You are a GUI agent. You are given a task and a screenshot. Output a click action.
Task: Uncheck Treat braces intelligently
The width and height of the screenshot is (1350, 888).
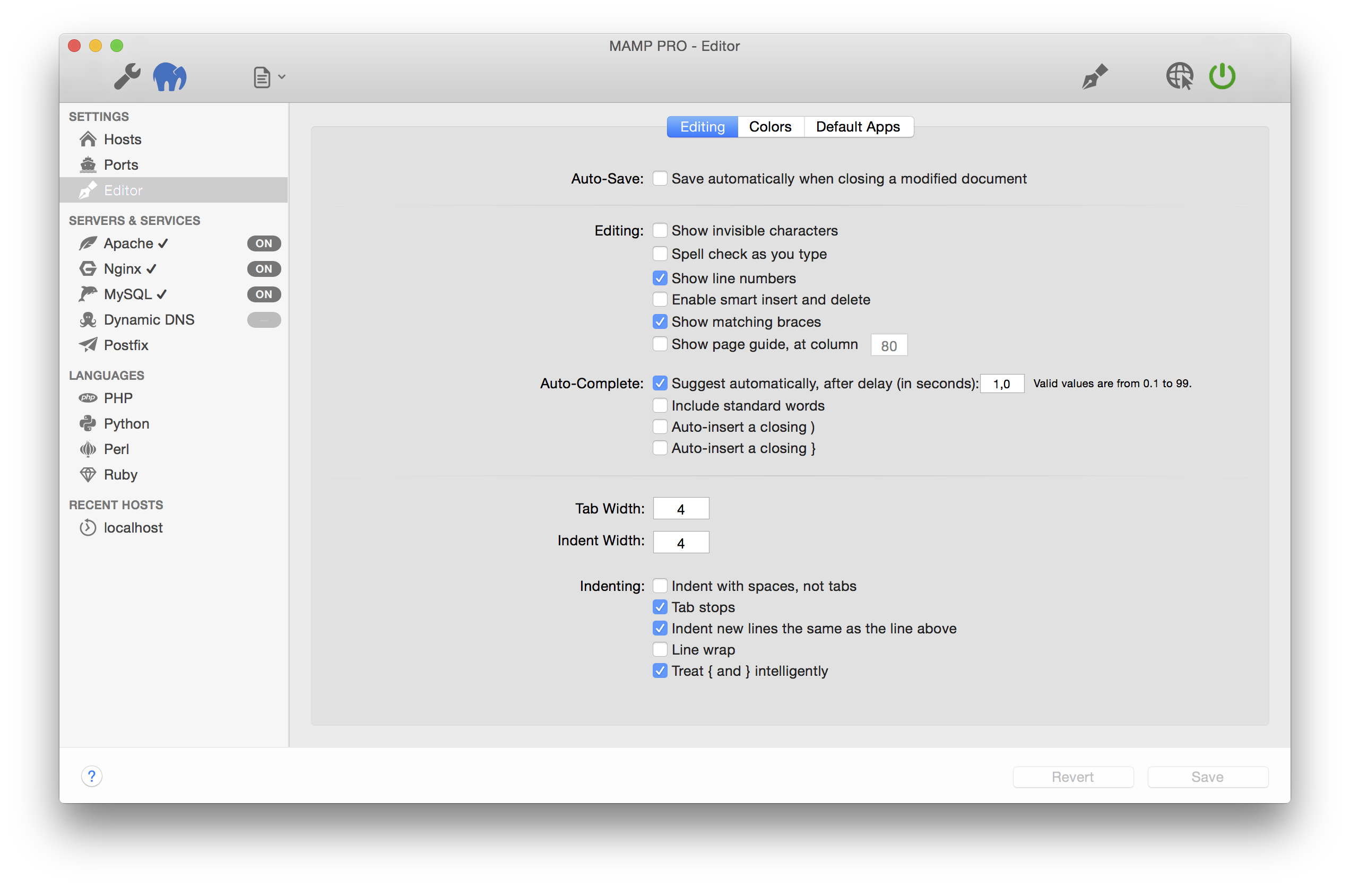[x=660, y=671]
